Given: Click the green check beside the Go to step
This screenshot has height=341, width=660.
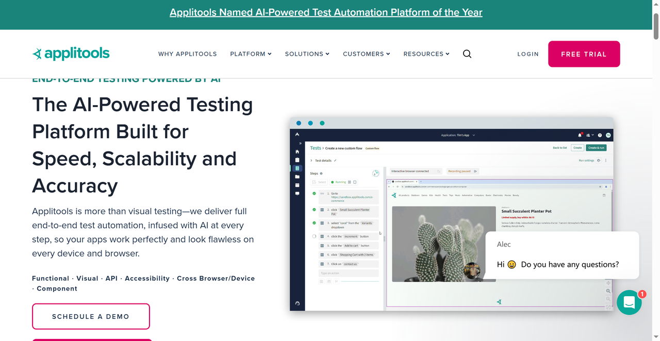Looking at the screenshot, I should pos(314,194).
